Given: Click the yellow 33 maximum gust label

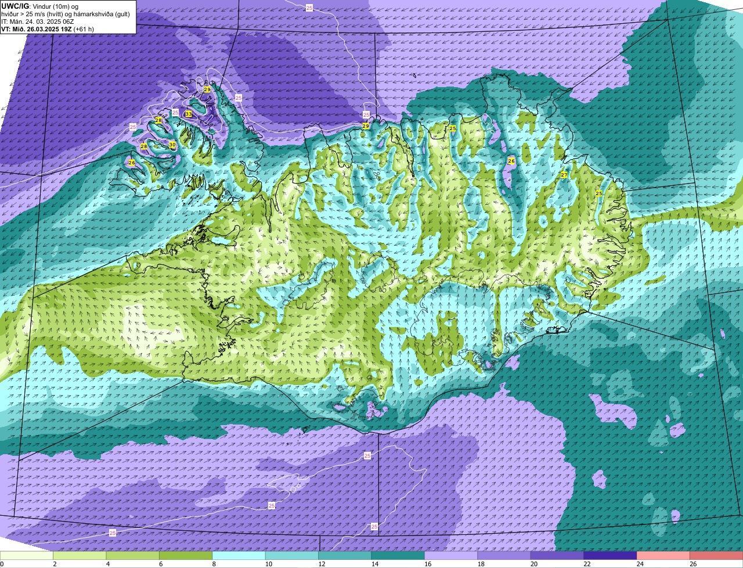Looking at the screenshot, I should click(x=188, y=114).
